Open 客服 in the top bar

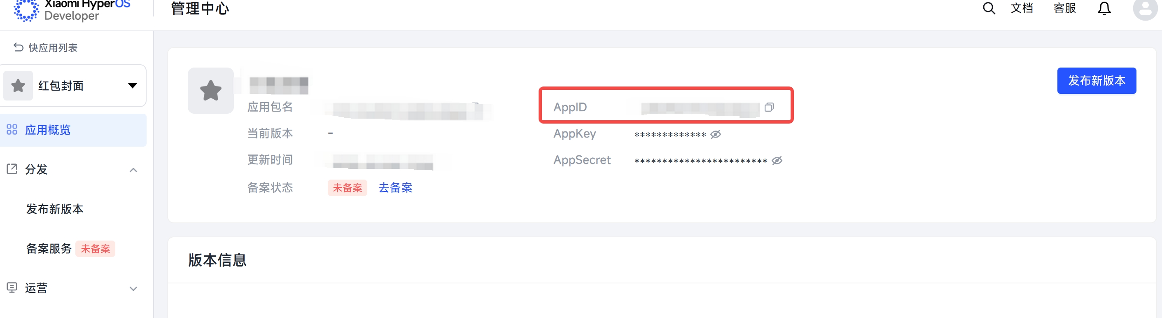1064,9
